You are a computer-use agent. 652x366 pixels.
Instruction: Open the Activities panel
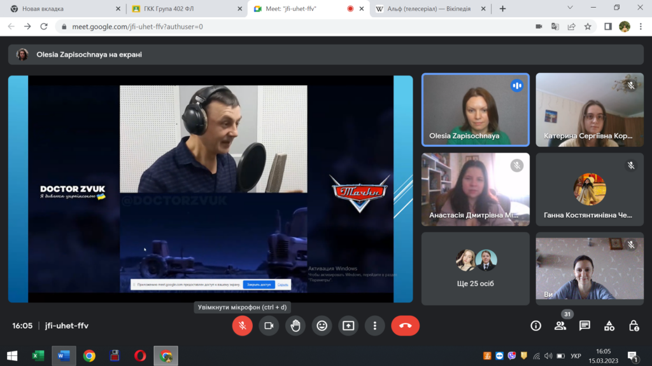tap(609, 325)
